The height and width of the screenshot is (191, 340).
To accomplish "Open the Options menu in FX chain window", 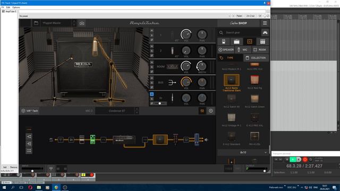I will (16, 7).
